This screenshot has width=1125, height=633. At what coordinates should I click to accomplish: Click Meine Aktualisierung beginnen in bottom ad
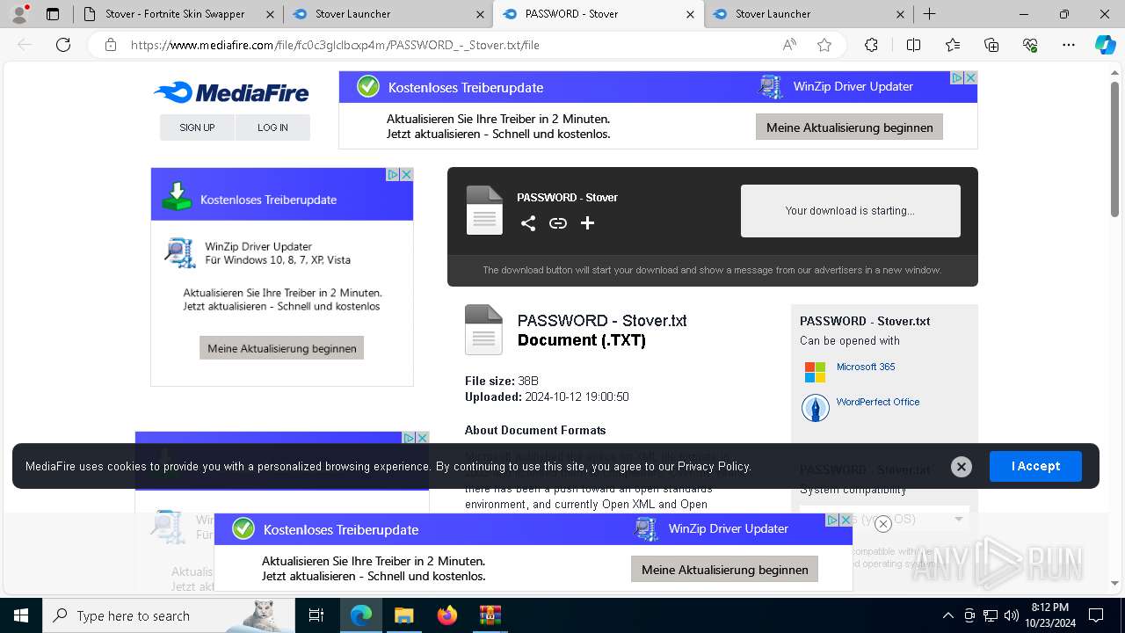pos(724,569)
